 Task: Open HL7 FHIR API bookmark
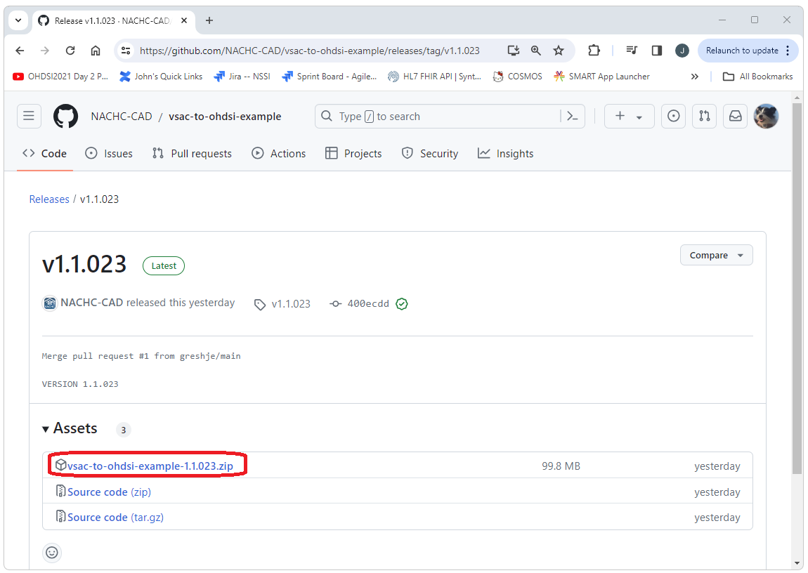tap(434, 77)
